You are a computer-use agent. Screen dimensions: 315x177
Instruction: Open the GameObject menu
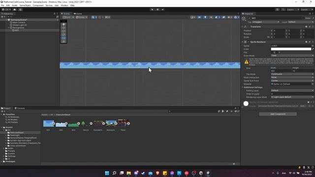[25, 5]
